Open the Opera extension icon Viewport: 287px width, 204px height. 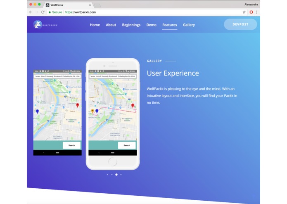(251, 12)
